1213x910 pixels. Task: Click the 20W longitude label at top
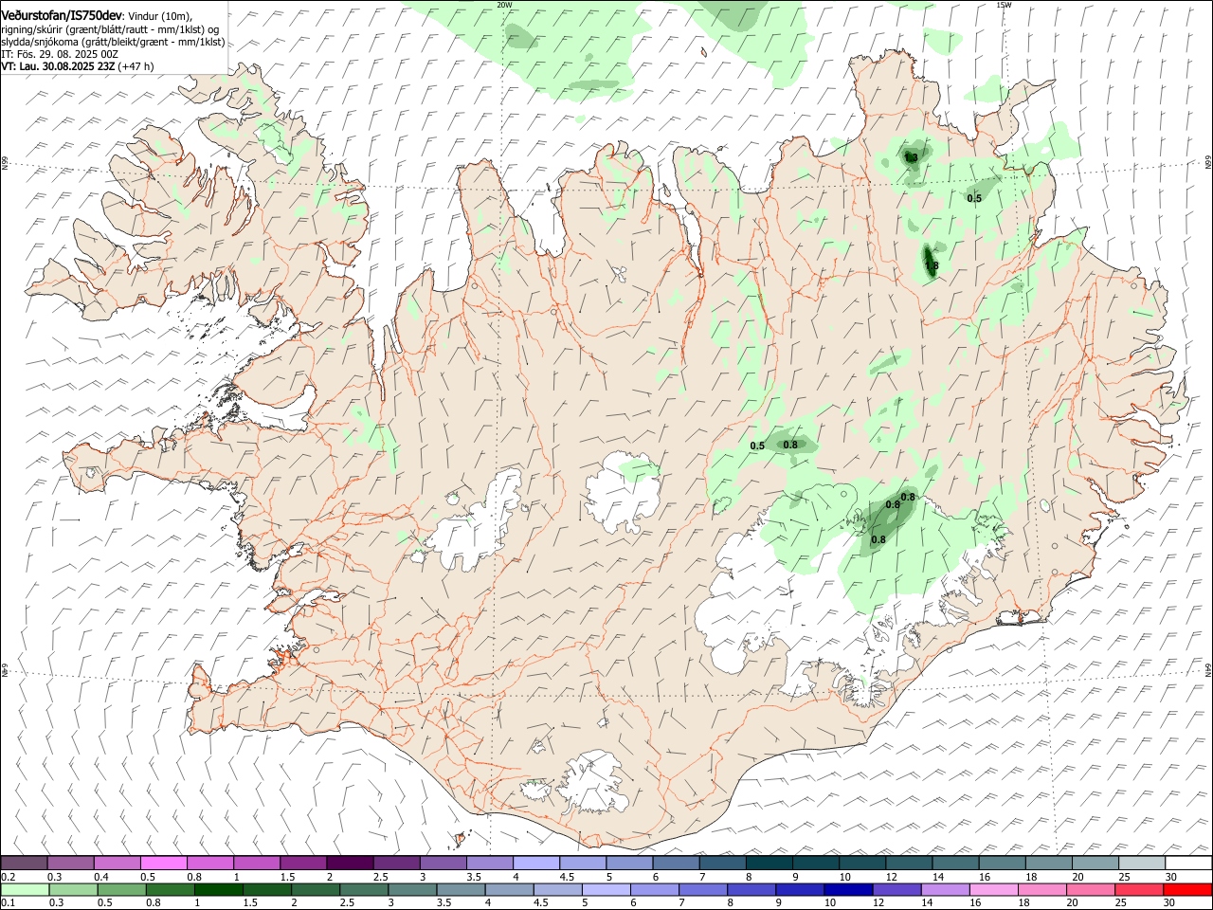(x=504, y=5)
